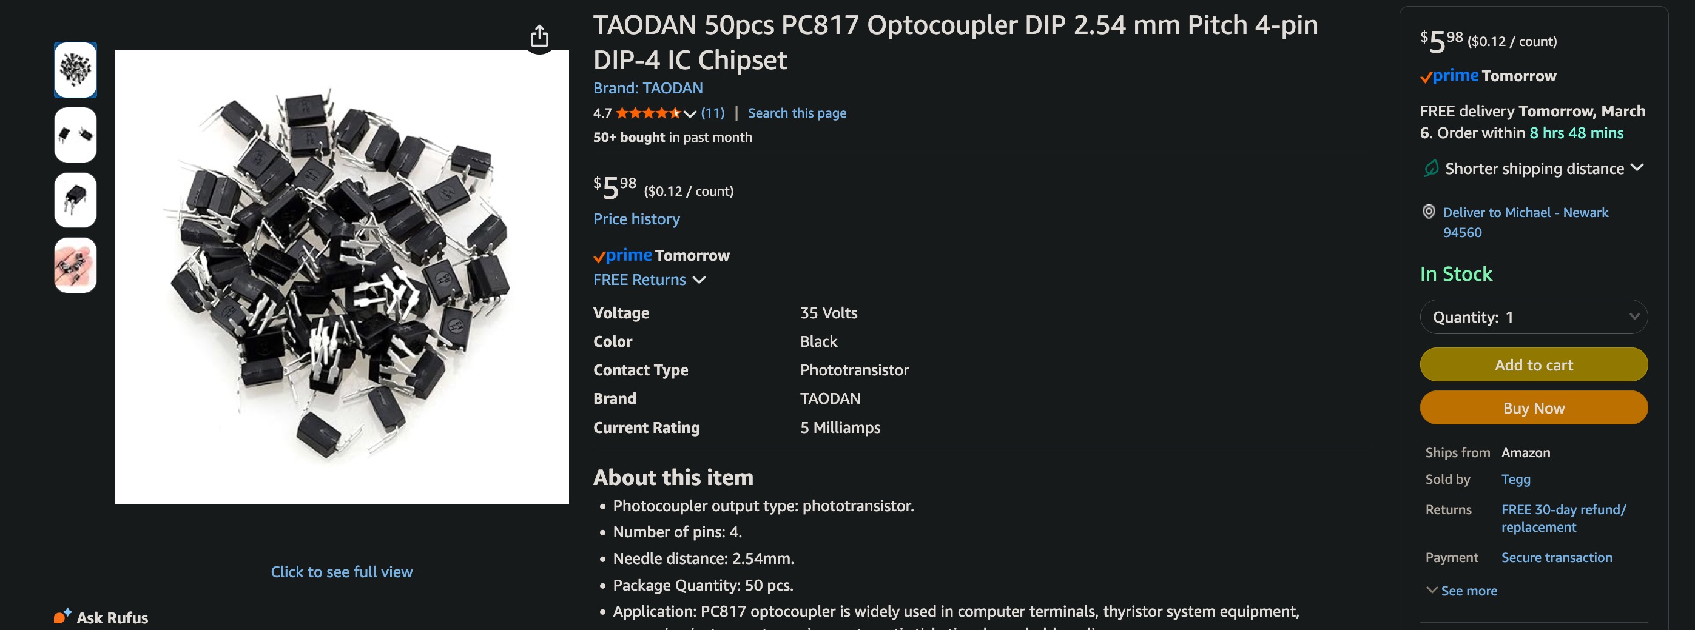
Task: Click the orange star rating icons
Action: [647, 113]
